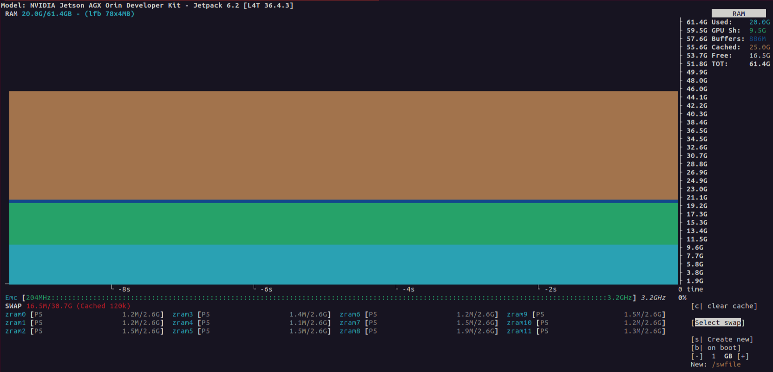Select the zram9 swap row
Viewport: 773px width, 372px height.
pyautogui.click(x=586, y=314)
